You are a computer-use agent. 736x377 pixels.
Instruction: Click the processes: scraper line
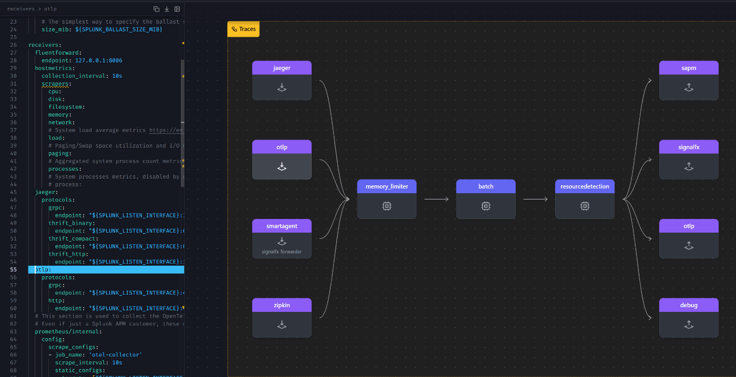(65, 169)
